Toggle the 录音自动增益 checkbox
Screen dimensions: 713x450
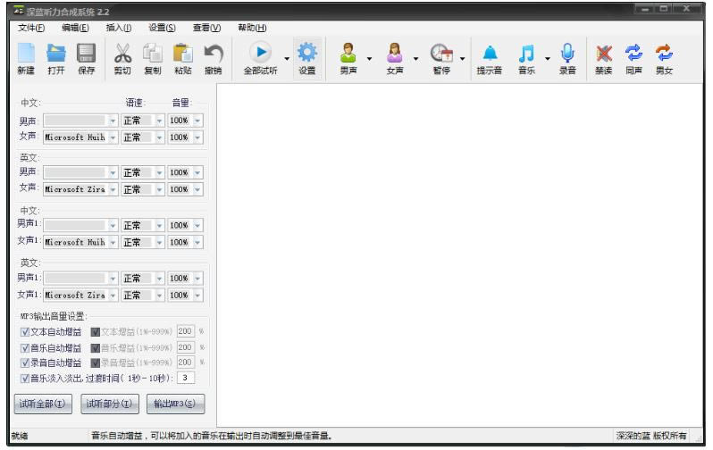click(25, 362)
